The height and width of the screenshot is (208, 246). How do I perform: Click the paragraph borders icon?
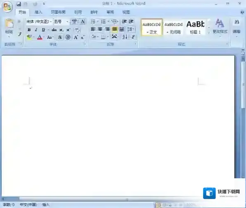(103, 37)
